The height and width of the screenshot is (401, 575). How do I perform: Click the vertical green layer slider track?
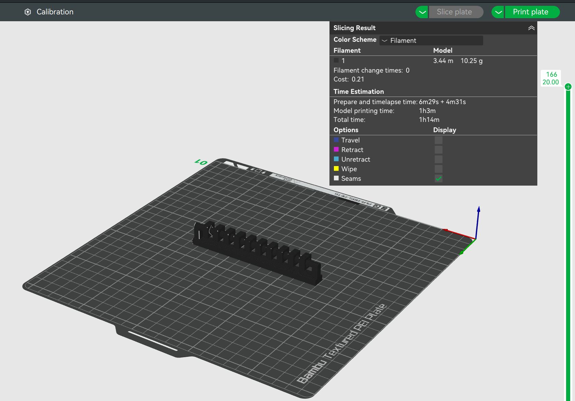568,245
